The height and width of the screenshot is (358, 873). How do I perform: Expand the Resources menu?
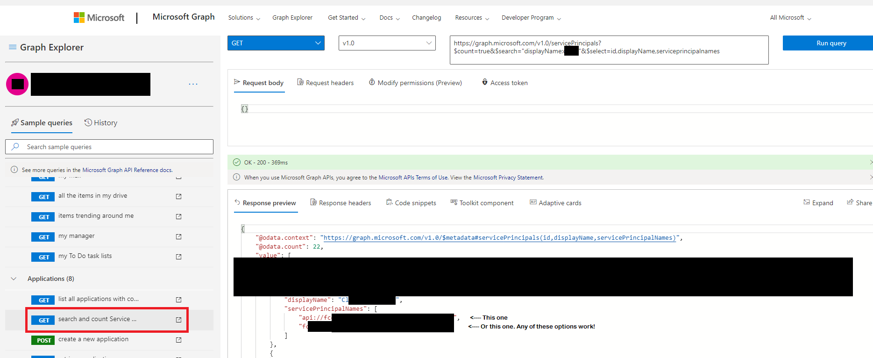pos(472,18)
